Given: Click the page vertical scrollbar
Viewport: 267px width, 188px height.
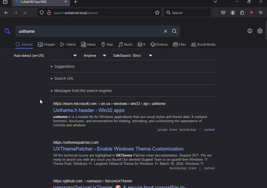Looking at the screenshot, I should pos(266,30).
